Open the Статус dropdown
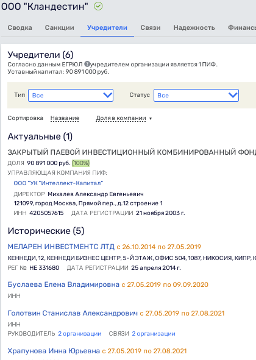The image size is (256, 360). click(x=196, y=95)
